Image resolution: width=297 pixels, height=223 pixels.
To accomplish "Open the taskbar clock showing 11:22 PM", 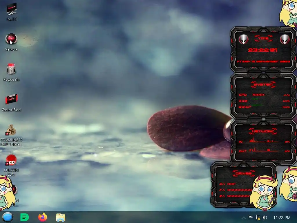I will click(x=282, y=218).
